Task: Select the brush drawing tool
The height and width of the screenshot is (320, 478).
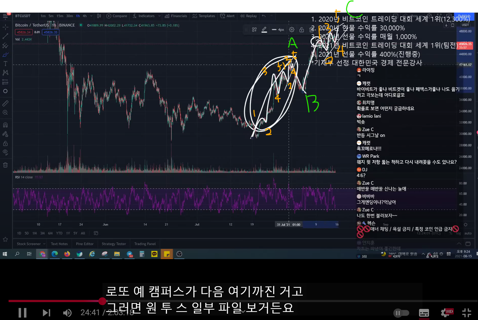Action: (5, 55)
